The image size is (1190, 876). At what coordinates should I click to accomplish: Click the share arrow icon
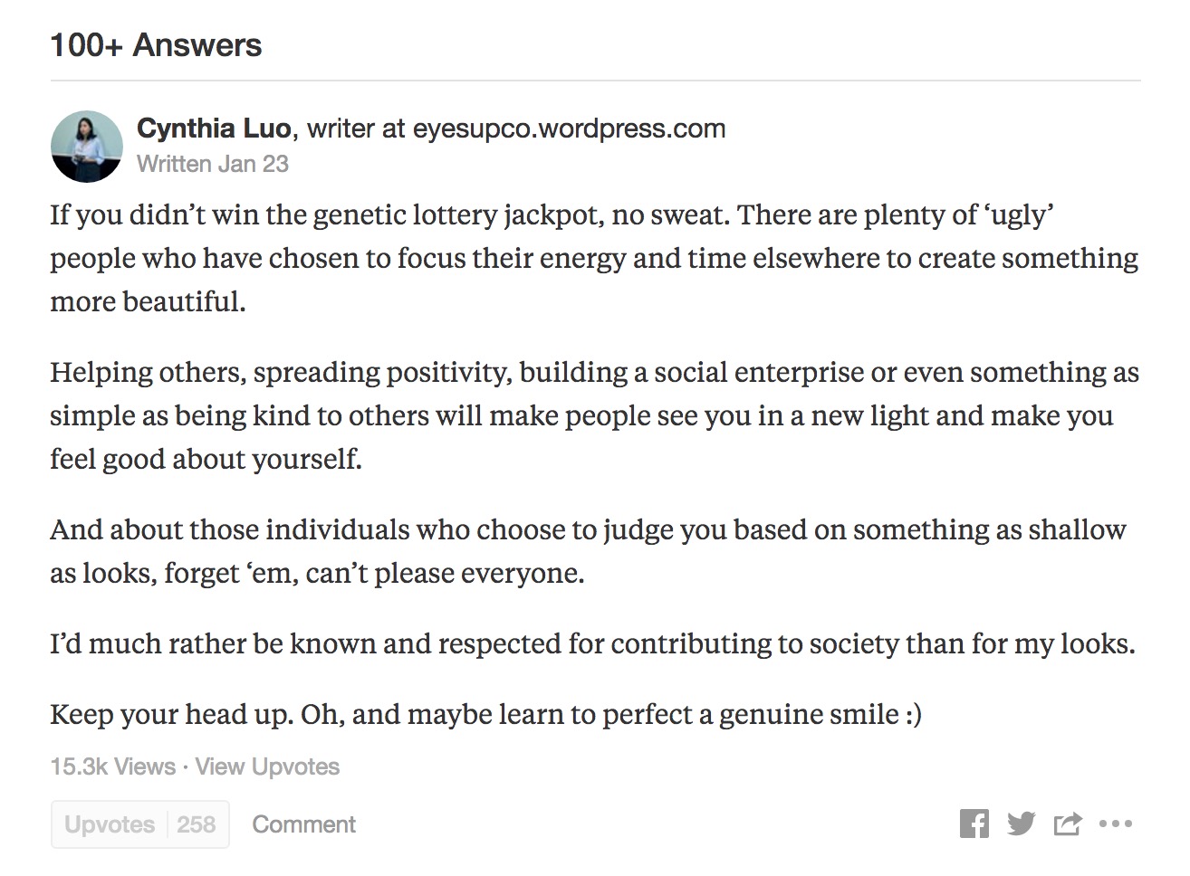[1067, 824]
